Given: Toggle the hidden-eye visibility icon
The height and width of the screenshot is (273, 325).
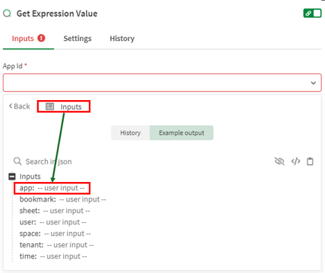Looking at the screenshot, I should point(279,161).
